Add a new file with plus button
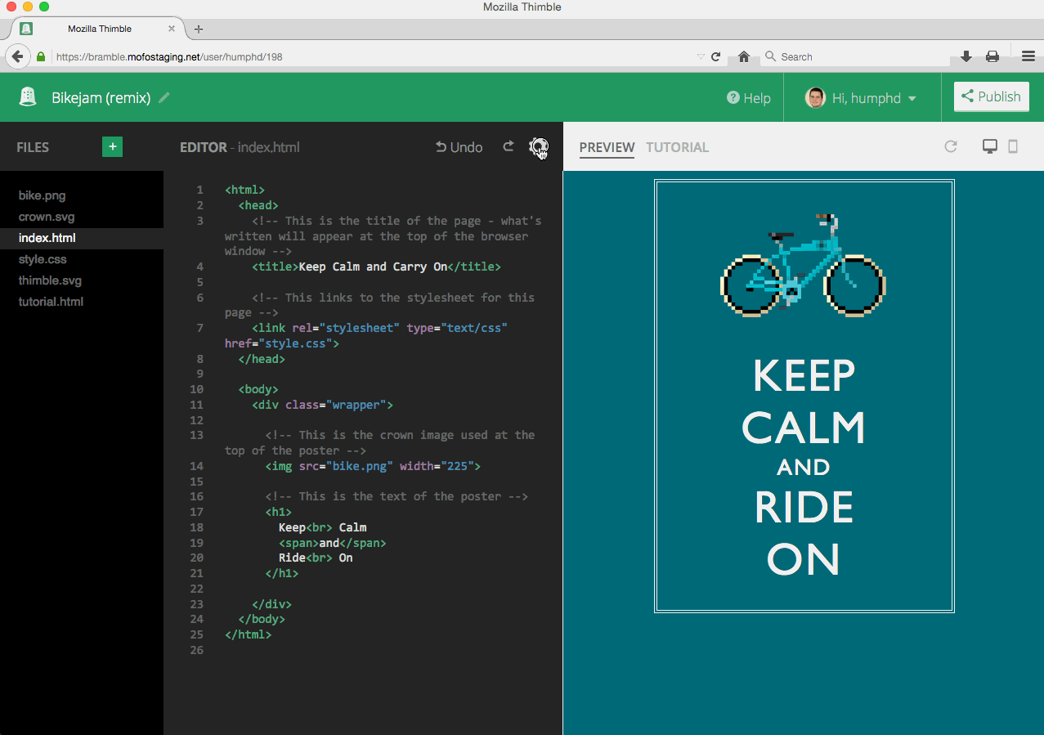This screenshot has height=735, width=1044. pyautogui.click(x=113, y=146)
